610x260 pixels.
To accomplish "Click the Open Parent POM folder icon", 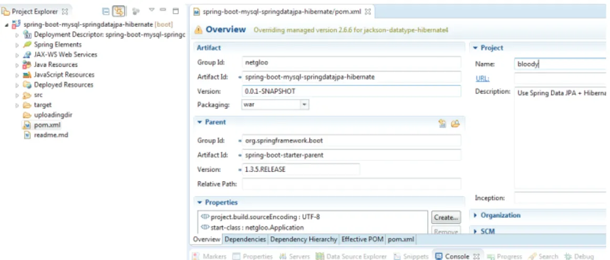I will coord(455,123).
